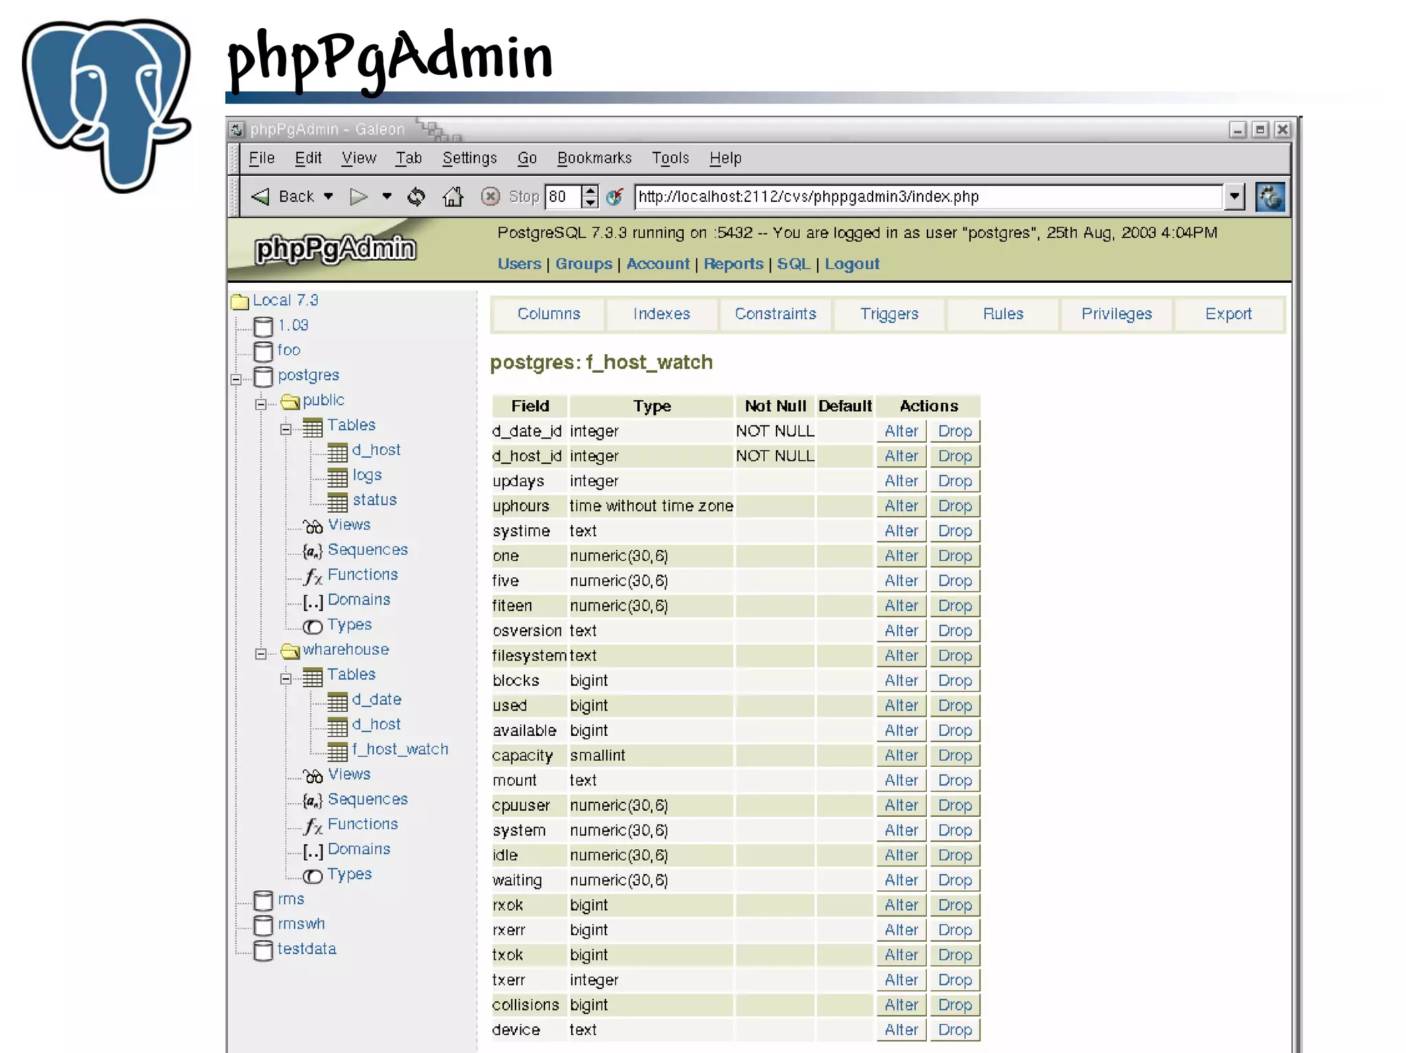Click into the URL address field
Screen dimensions: 1406x1053
click(x=927, y=197)
